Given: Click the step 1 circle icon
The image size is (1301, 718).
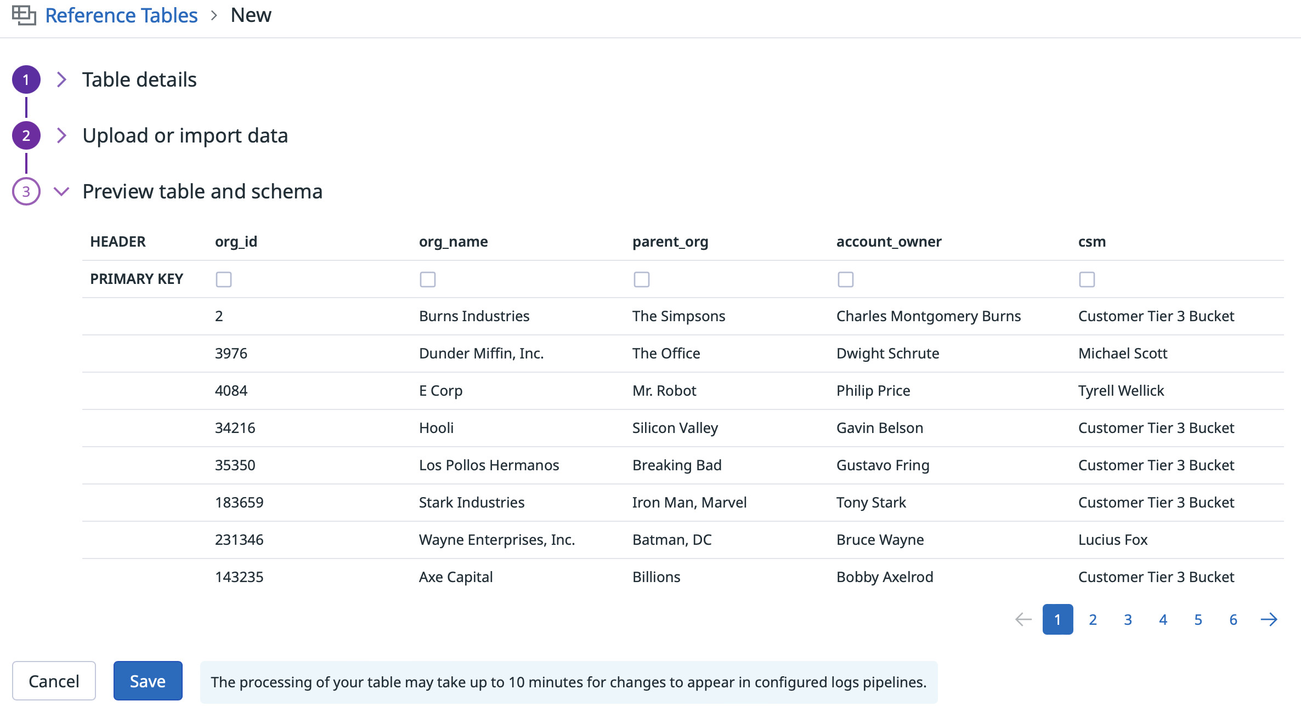Looking at the screenshot, I should click(26, 80).
